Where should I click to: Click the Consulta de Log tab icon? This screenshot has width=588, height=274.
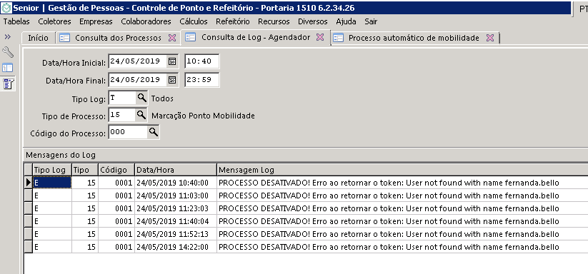[191, 37]
